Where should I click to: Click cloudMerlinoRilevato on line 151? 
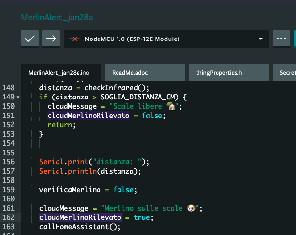(x=88, y=116)
